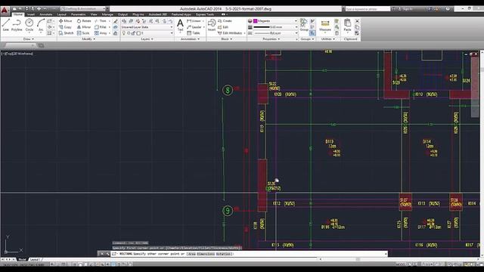The width and height of the screenshot is (484, 272).
Task: Click the viewport controls label in drawing area
Action: [17, 54]
